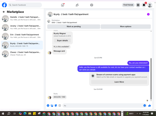Click Learn More in scam warning
The image size is (156, 116).
(x=119, y=82)
